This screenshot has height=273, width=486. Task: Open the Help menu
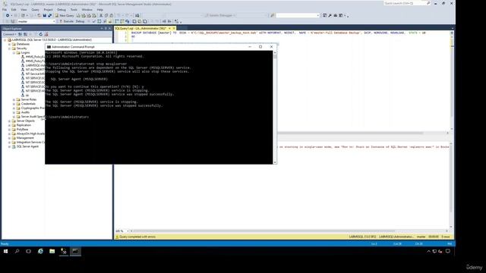tap(99, 10)
